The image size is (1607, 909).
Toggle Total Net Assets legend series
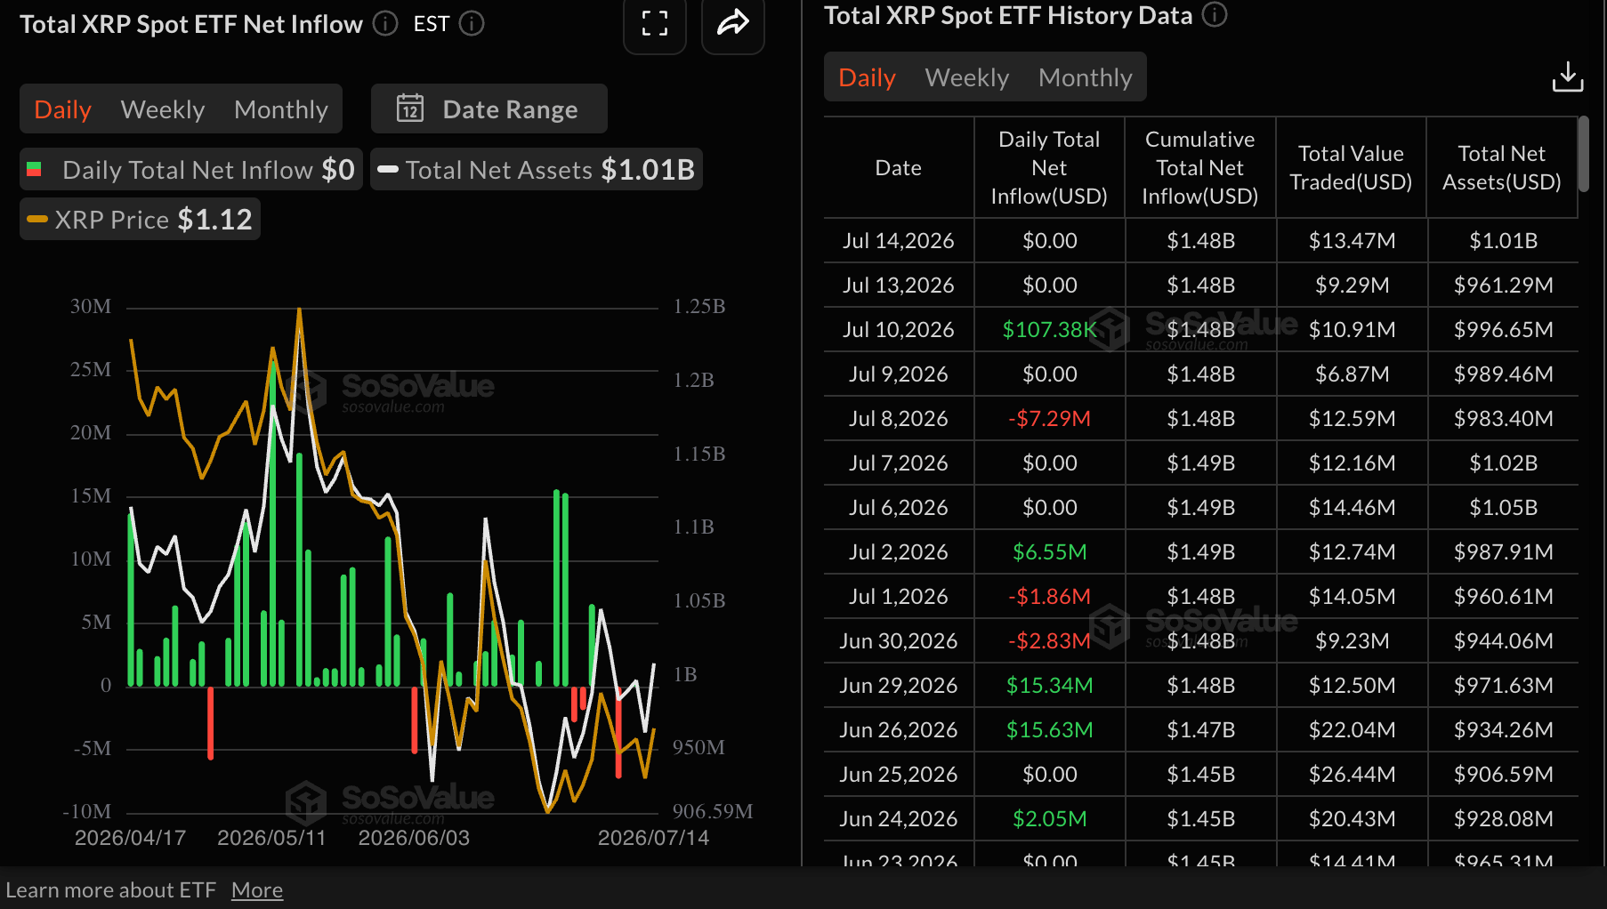pos(537,169)
